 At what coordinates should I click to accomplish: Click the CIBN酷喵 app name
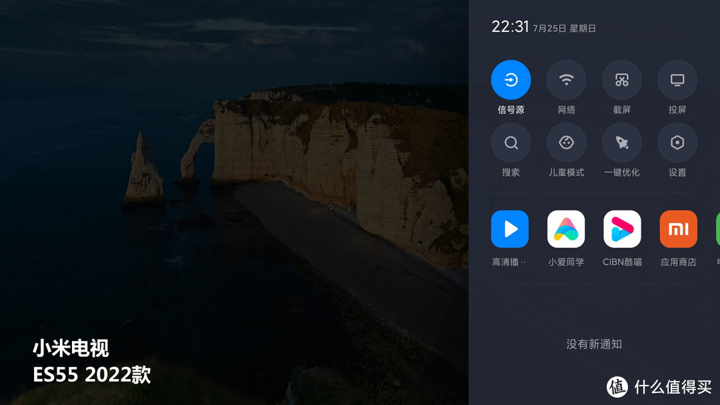tap(622, 262)
